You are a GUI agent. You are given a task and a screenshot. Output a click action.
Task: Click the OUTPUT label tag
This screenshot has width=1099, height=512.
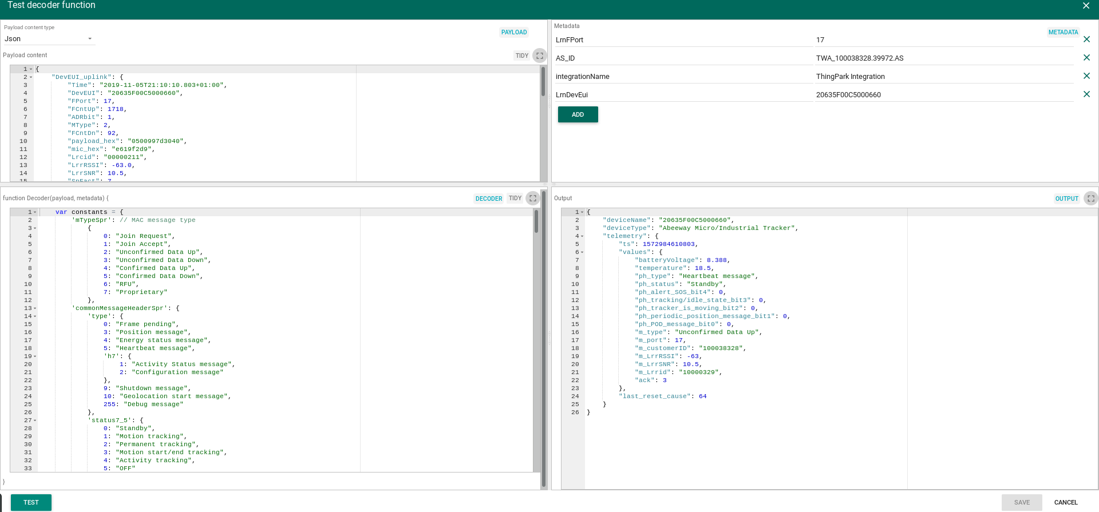click(1067, 199)
